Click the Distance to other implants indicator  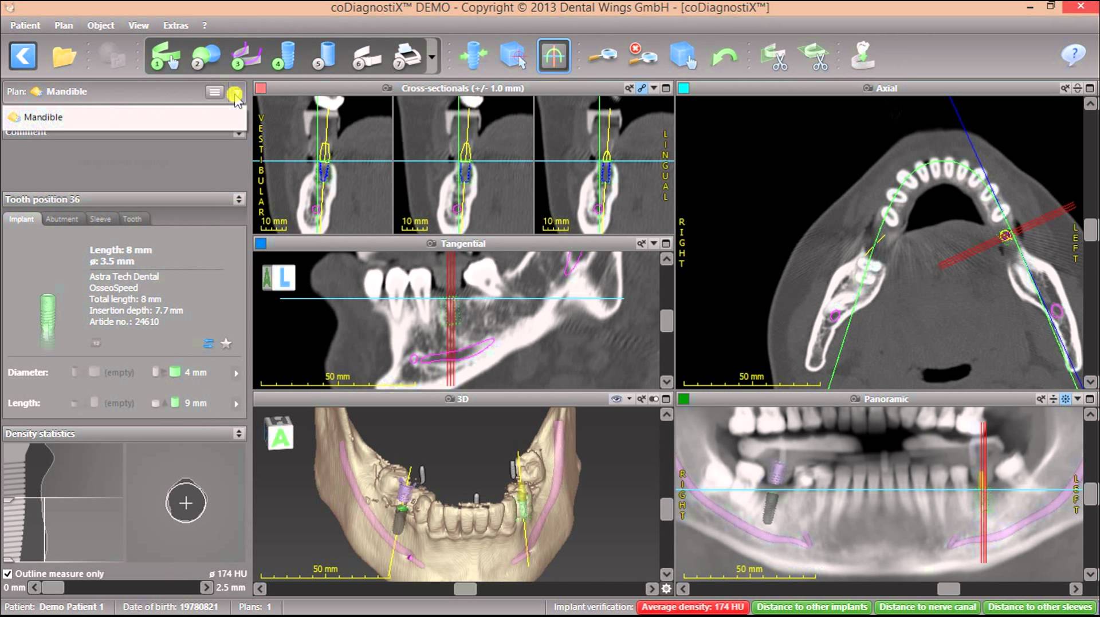812,607
